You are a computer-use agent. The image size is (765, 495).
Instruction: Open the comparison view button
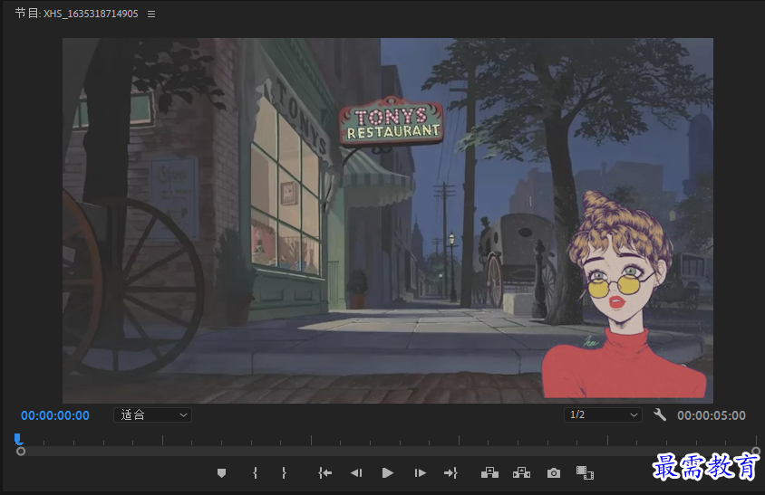coord(585,473)
